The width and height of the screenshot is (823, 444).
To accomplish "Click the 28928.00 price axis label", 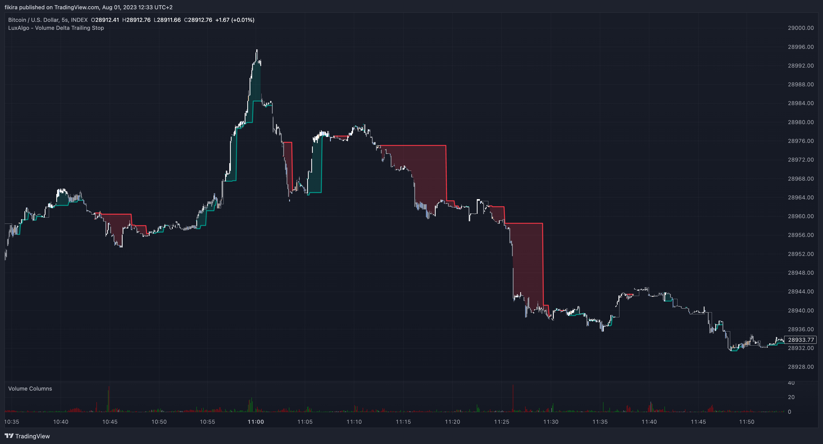I will pyautogui.click(x=801, y=367).
